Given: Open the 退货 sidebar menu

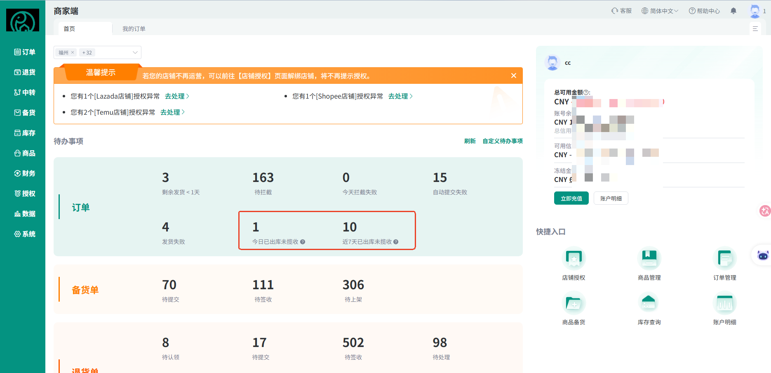Looking at the screenshot, I should 24,72.
